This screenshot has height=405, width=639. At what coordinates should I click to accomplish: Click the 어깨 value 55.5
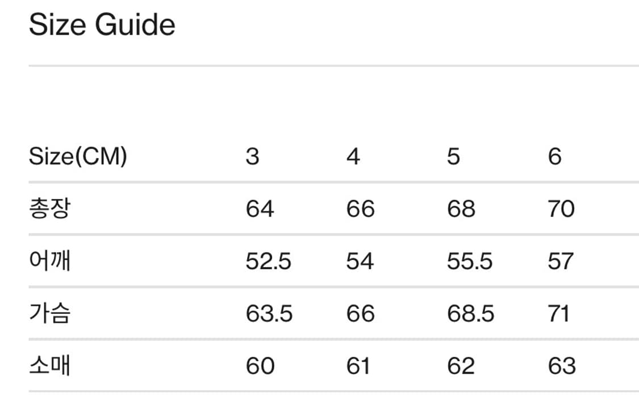coord(470,261)
